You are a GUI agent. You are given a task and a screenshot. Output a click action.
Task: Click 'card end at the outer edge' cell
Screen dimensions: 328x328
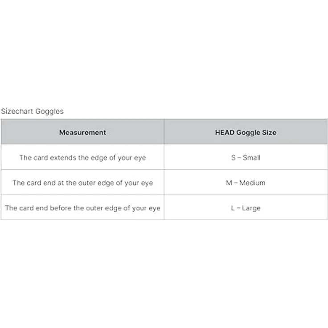(x=82, y=182)
